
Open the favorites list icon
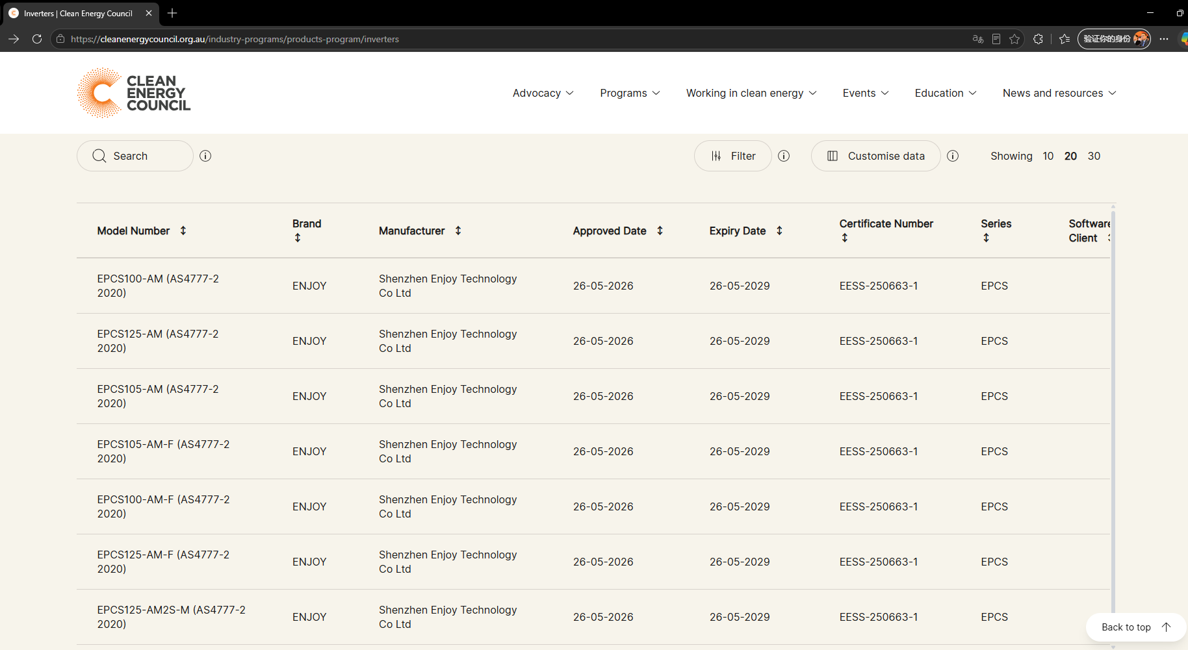tap(1065, 39)
